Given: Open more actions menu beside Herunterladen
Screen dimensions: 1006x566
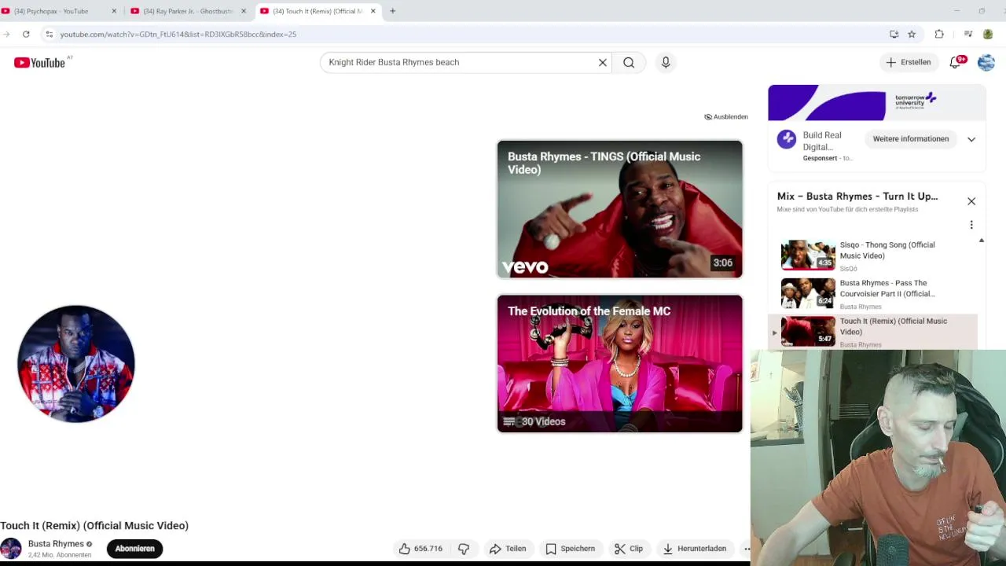Looking at the screenshot, I should [x=746, y=549].
